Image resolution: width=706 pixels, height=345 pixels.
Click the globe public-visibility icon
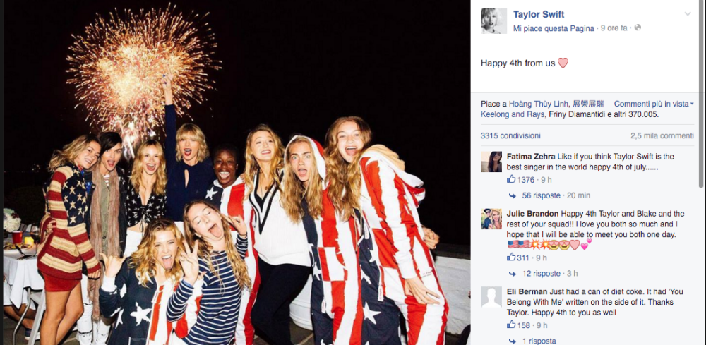coord(638,28)
